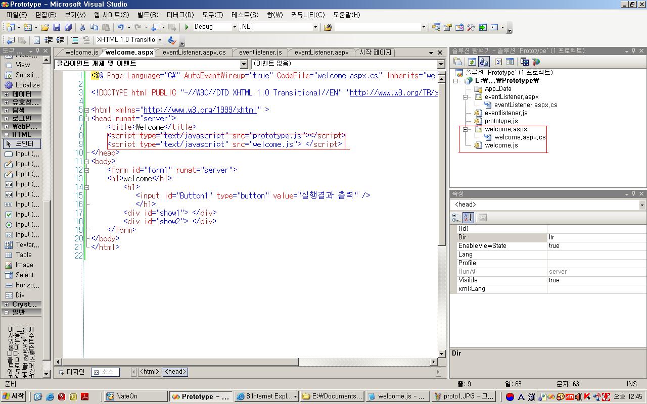Select the Image item in the Toolbox
Image resolution: width=647 pixels, height=404 pixels.
pyautogui.click(x=22, y=265)
